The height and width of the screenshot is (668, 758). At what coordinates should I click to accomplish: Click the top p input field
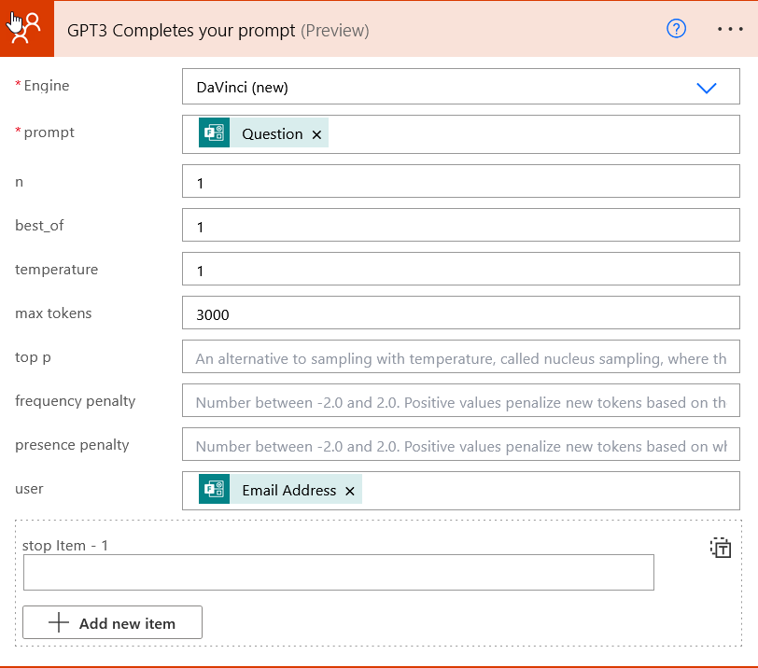tap(461, 357)
